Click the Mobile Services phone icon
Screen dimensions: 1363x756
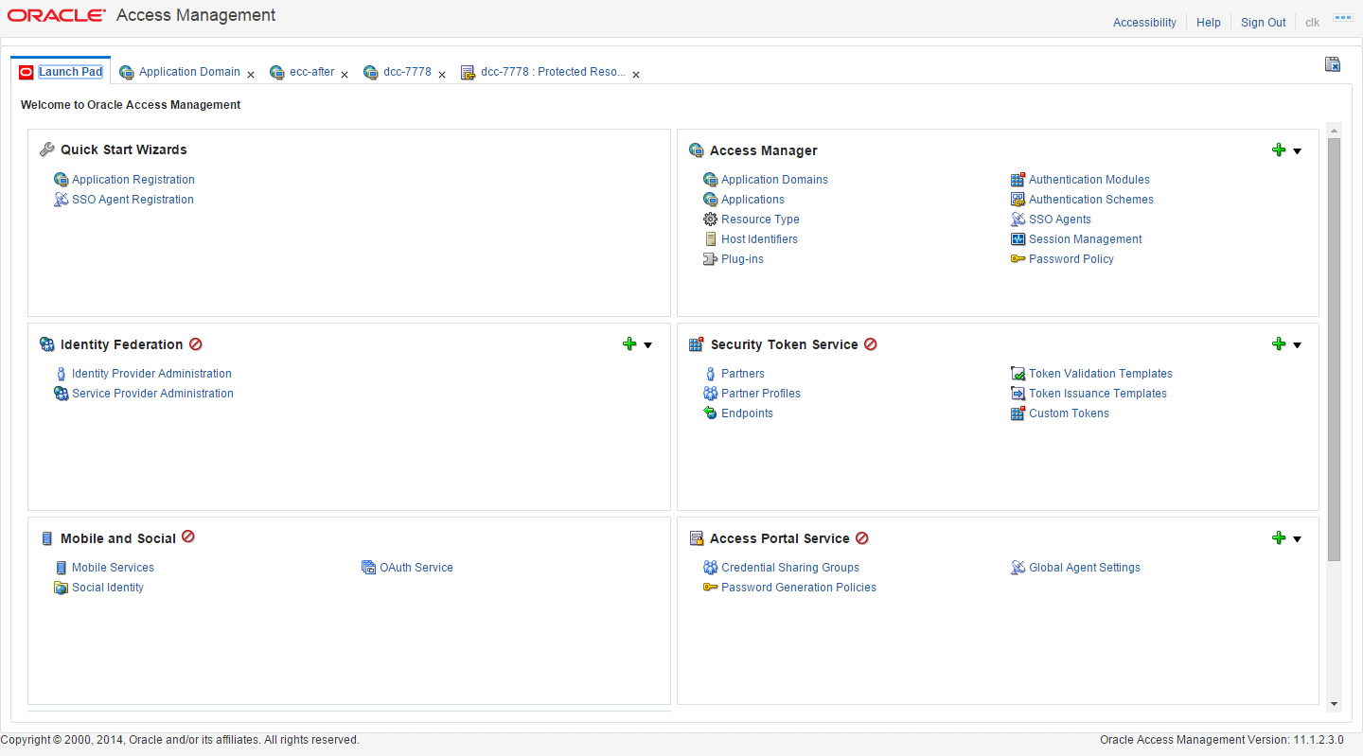[x=62, y=568]
